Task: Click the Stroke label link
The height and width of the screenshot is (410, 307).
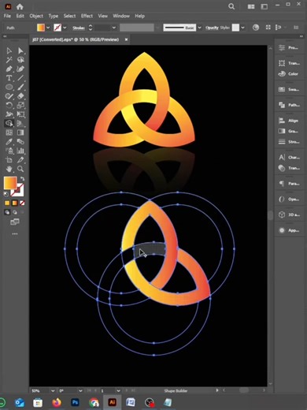Action: (79, 28)
